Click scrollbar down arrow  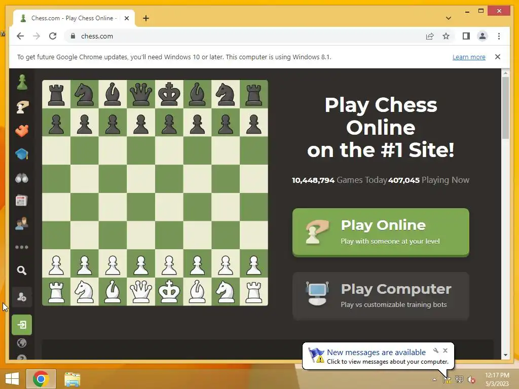pyautogui.click(x=505, y=355)
